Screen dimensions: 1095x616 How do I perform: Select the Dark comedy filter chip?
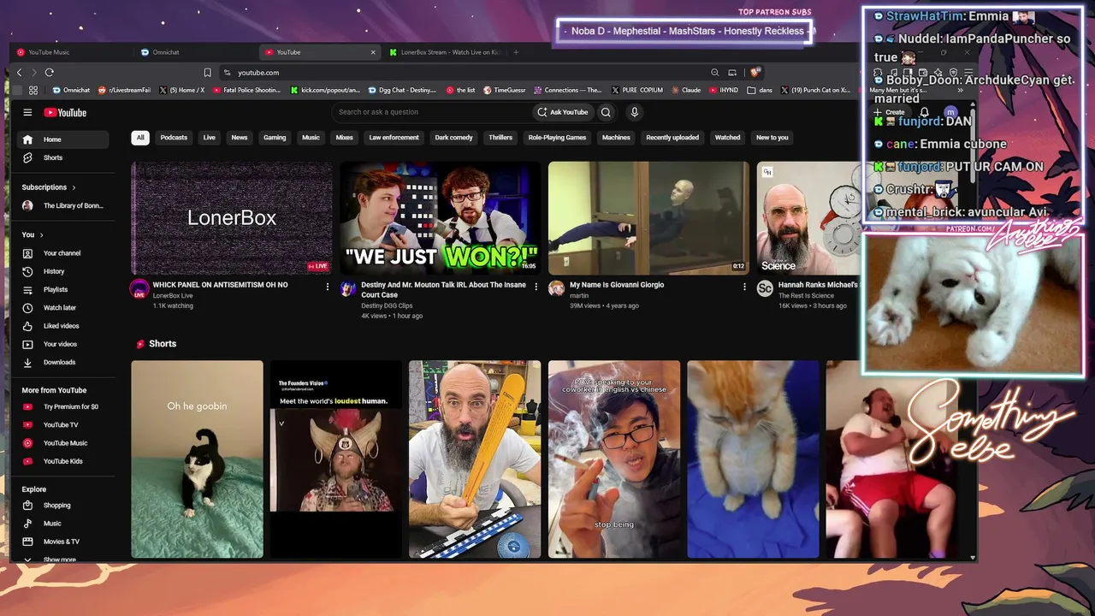coord(453,138)
